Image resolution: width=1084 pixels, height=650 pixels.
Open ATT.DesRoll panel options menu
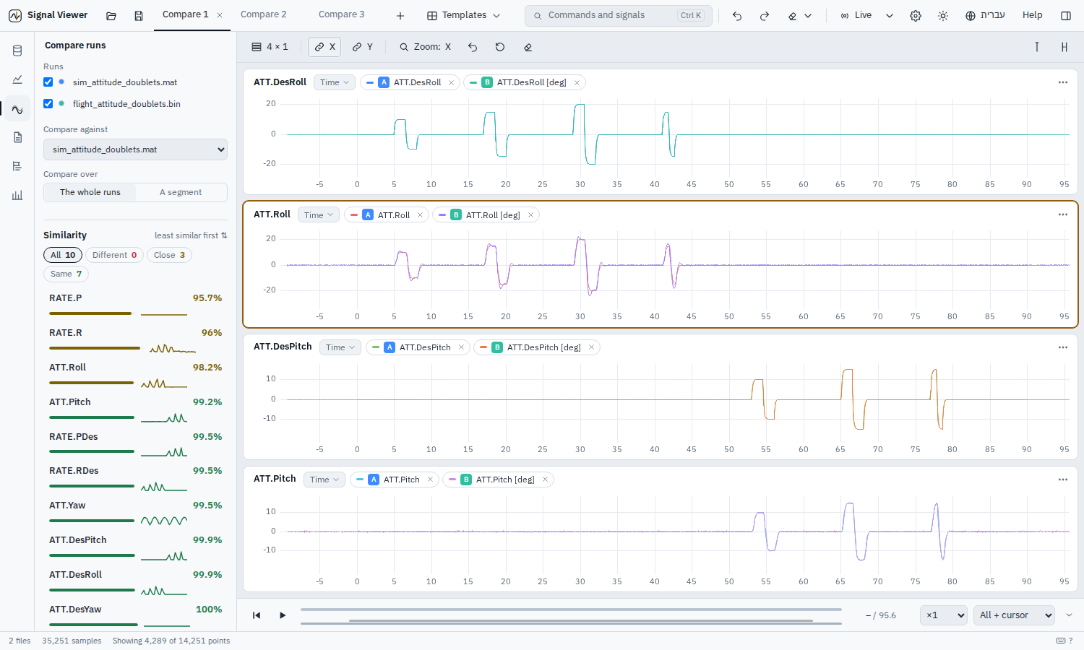click(1063, 82)
